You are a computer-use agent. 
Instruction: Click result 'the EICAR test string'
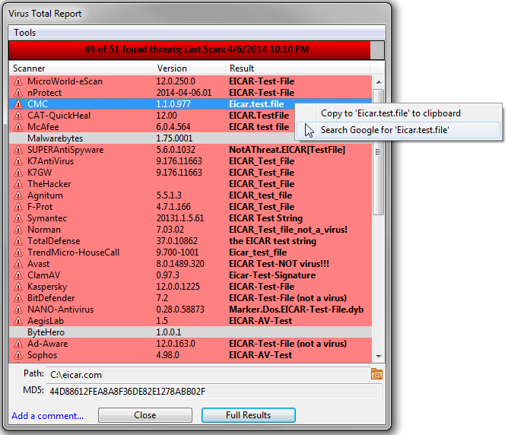click(x=272, y=241)
